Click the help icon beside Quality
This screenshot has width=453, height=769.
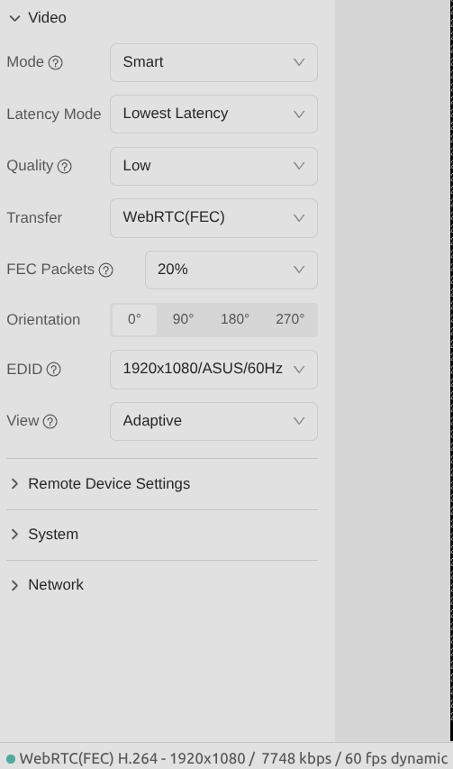pos(65,166)
